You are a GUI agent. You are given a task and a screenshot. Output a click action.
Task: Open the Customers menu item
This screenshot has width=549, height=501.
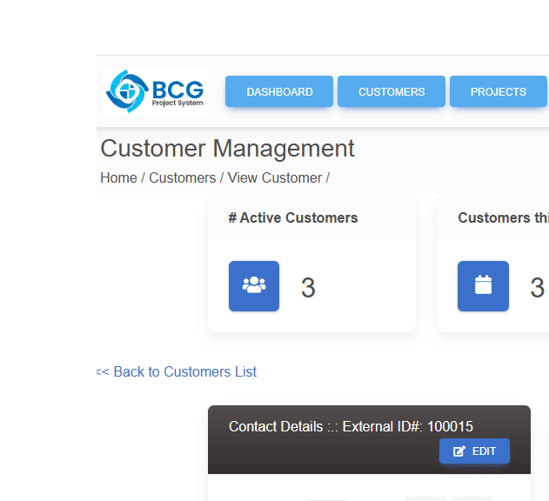coord(392,91)
